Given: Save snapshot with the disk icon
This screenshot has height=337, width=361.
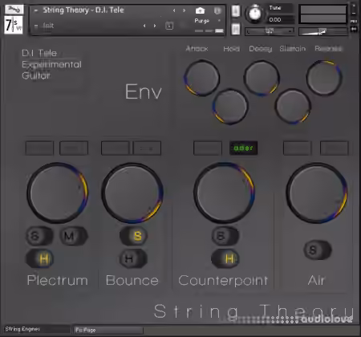Looking at the screenshot, I should pyautogui.click(x=169, y=26).
